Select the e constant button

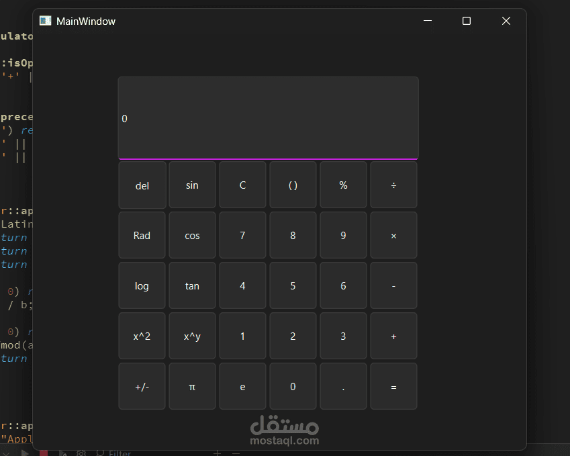(x=242, y=386)
